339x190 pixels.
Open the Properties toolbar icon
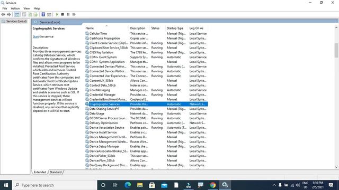coord(24,14)
